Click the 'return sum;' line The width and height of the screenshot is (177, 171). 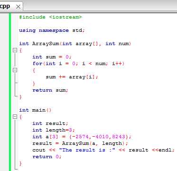pyautogui.click(x=50, y=90)
